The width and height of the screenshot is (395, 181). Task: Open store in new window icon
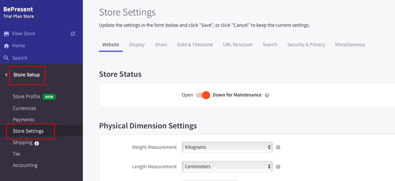(x=73, y=34)
